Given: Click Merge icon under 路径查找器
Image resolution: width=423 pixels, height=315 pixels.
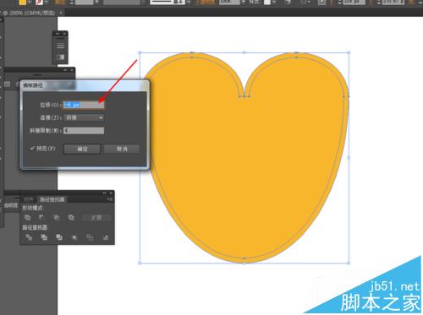Looking at the screenshot, I should [59, 237].
